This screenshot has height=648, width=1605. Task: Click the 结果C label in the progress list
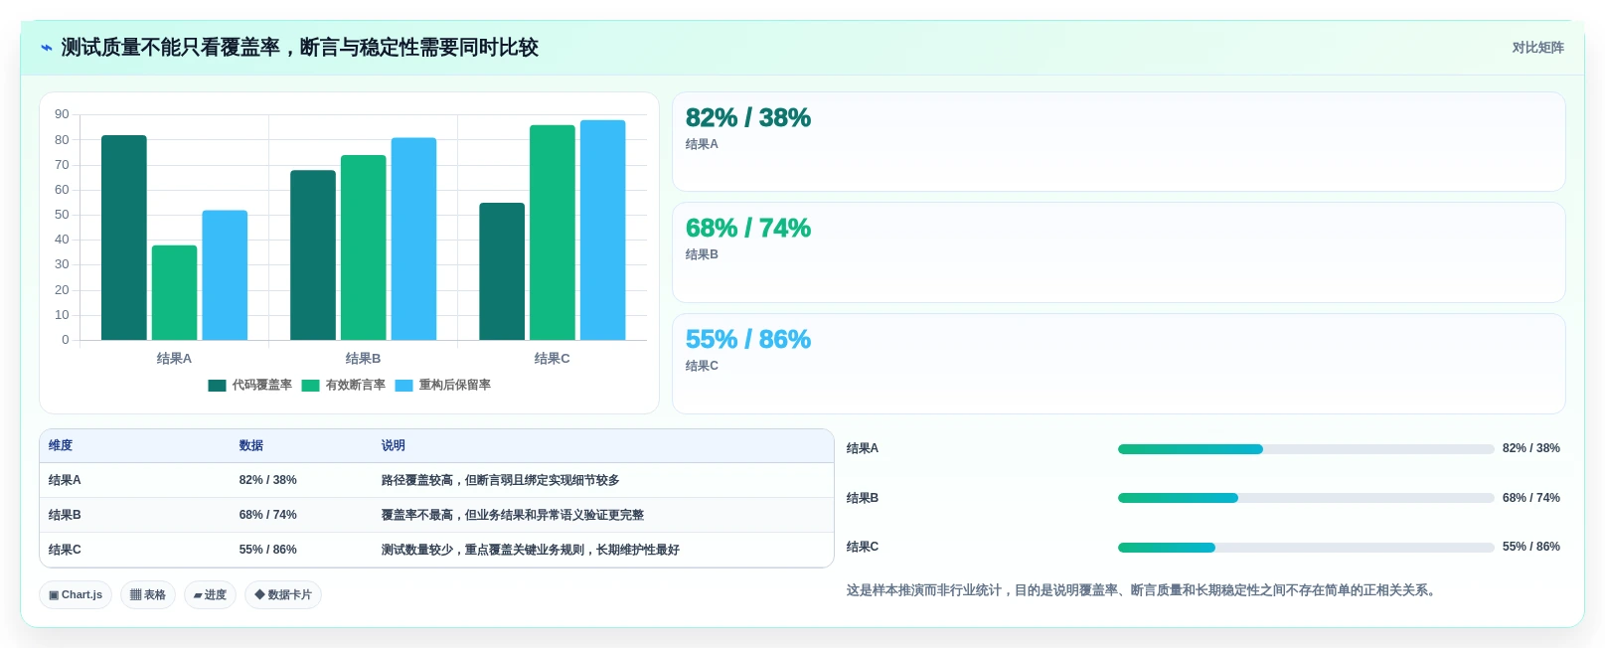pos(863,547)
